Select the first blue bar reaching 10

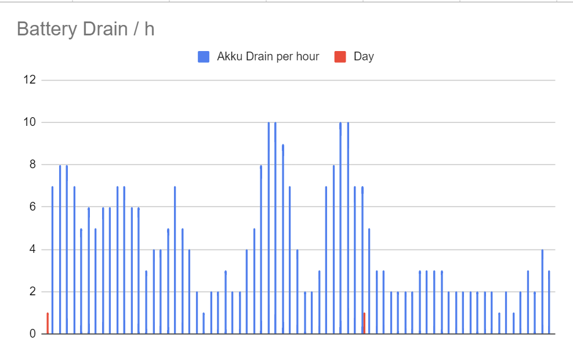pyautogui.click(x=269, y=226)
